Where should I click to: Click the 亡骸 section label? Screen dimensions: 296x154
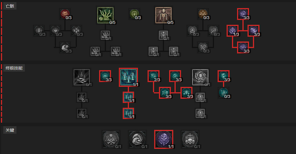click(x=10, y=6)
